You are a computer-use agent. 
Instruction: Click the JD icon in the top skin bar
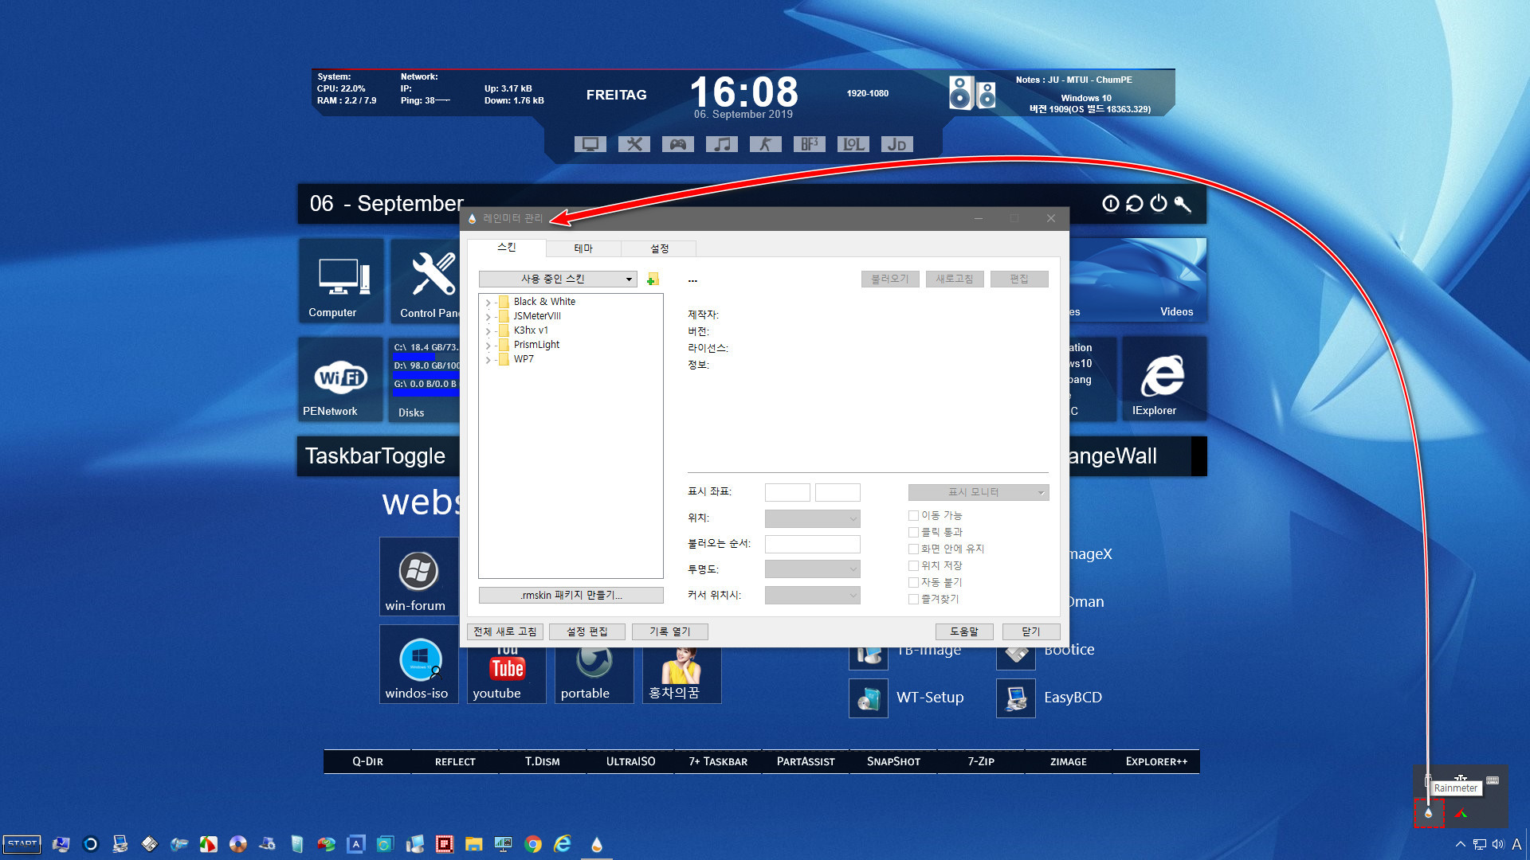tap(896, 144)
